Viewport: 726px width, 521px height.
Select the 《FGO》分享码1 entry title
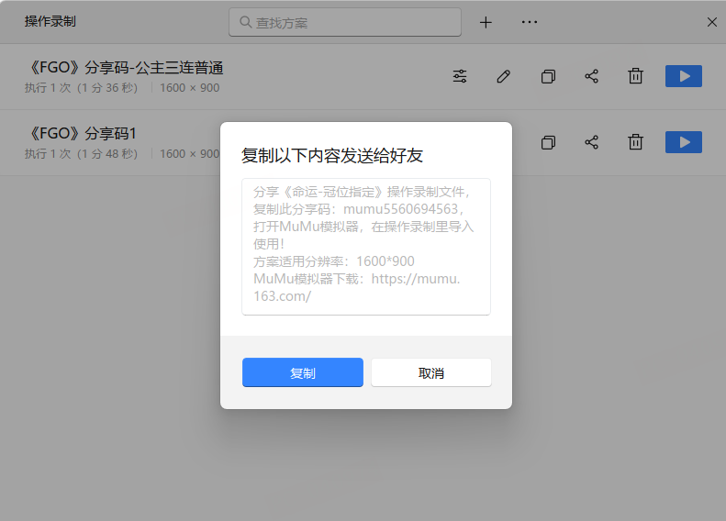(81, 133)
